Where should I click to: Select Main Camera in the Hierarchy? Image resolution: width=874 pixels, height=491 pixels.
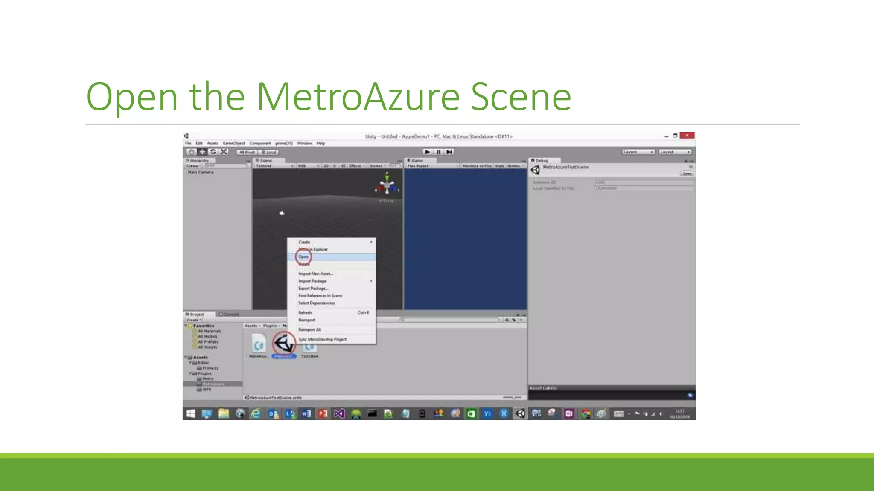201,172
